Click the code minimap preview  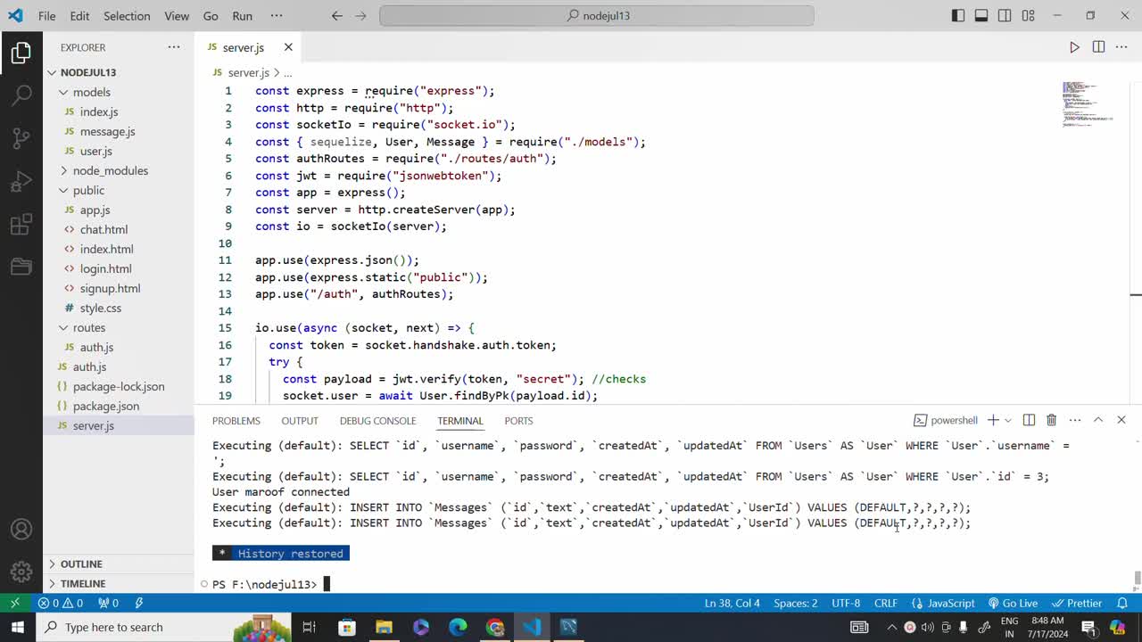click(1088, 104)
